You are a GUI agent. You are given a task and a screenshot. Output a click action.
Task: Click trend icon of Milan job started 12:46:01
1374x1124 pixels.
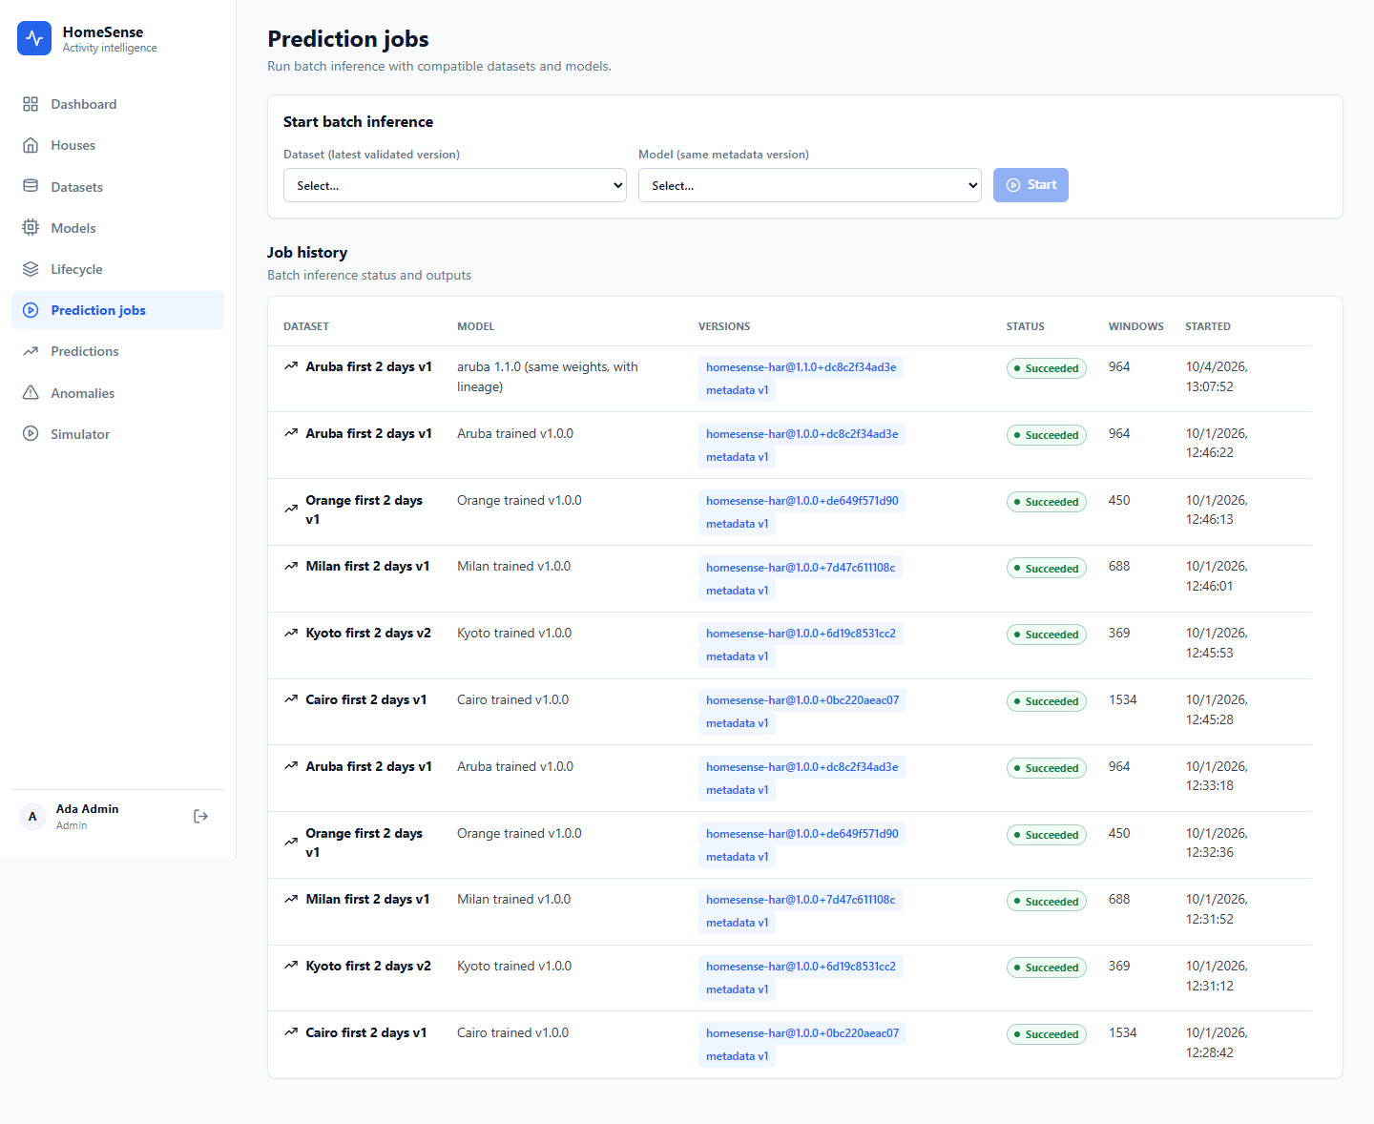coord(291,566)
